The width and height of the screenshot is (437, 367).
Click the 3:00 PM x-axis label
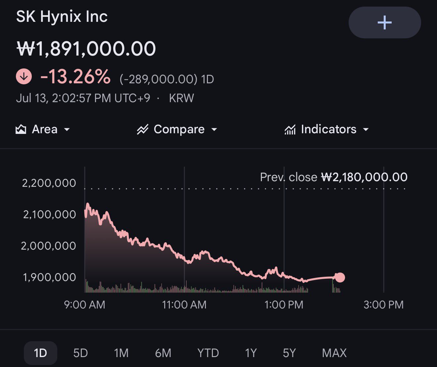384,305
